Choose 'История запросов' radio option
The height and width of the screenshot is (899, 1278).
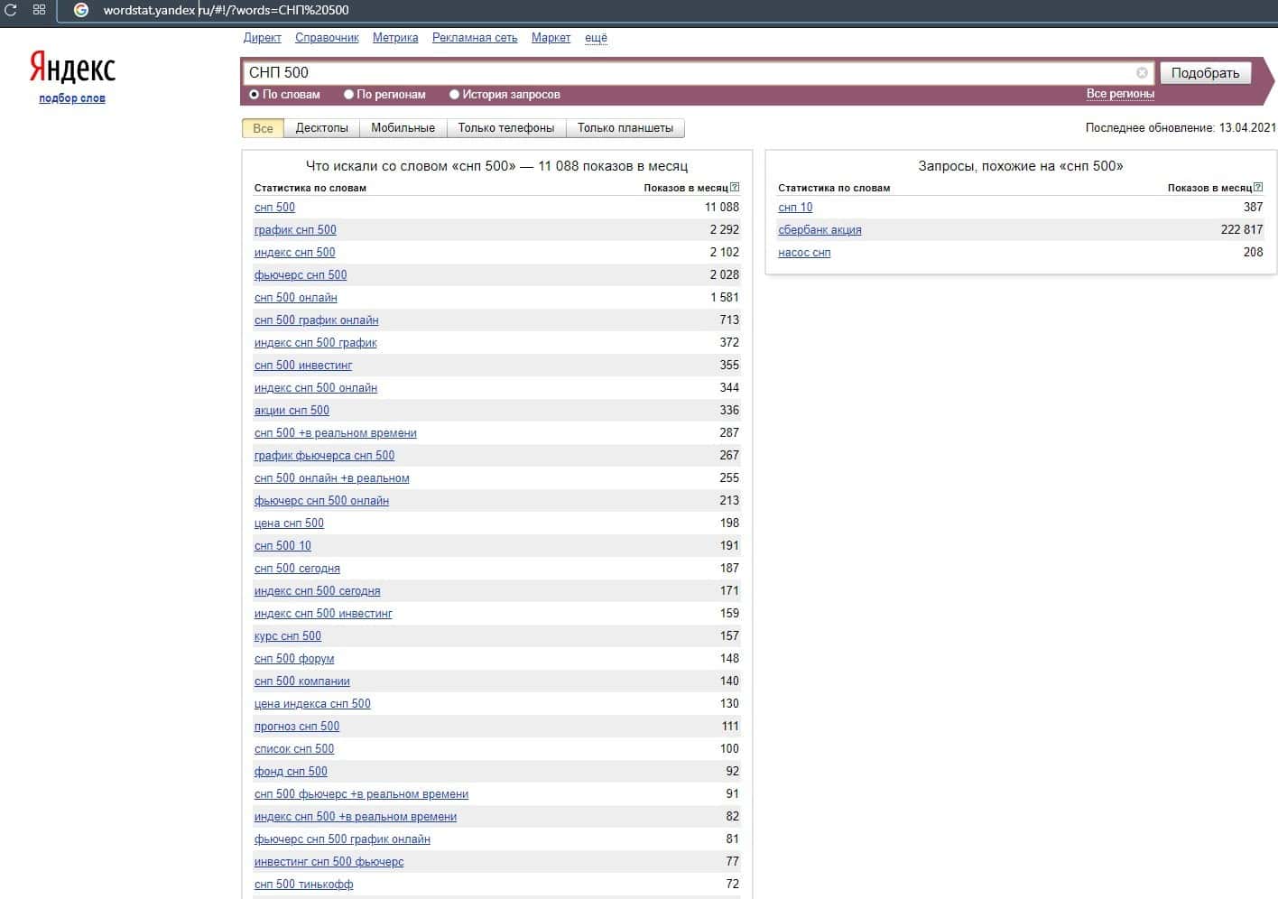[455, 94]
